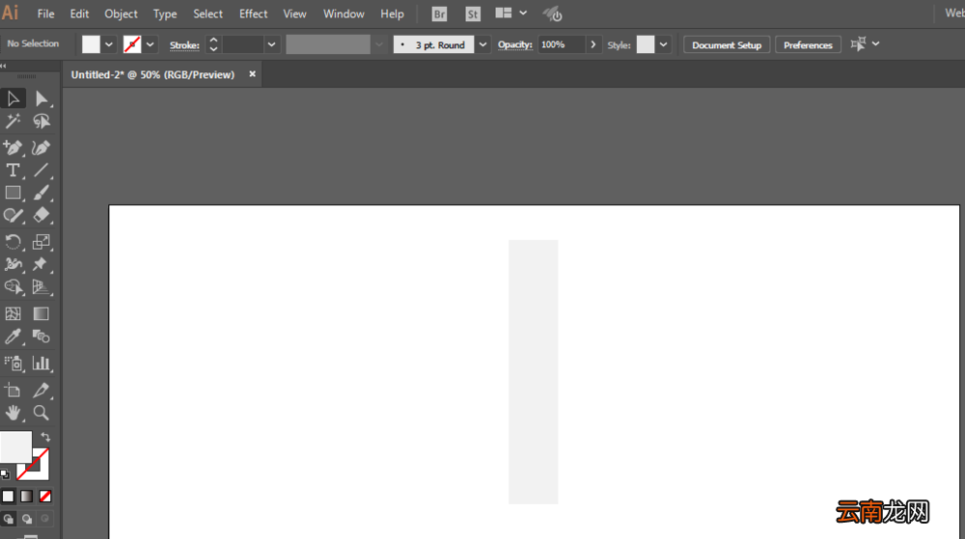Enable Draw Behind mode

27,519
